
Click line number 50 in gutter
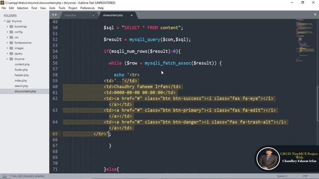tap(55, 28)
